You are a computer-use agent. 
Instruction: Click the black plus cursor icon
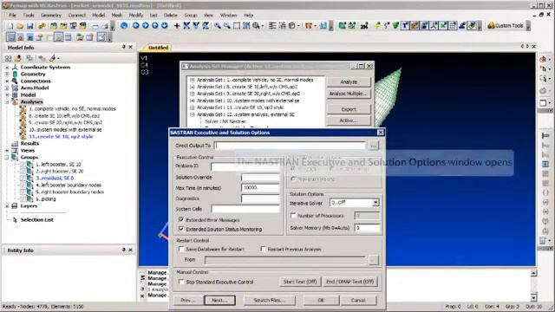(x=177, y=25)
